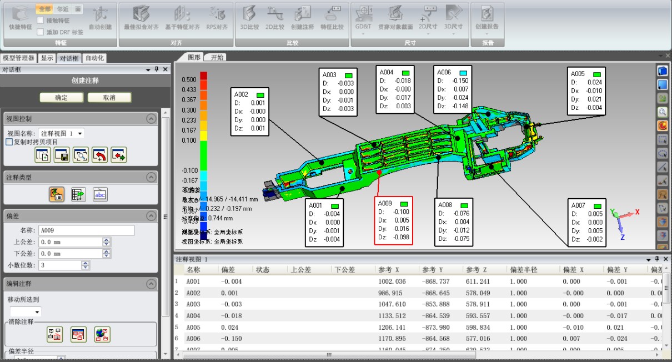Select the RPS对齐 alignment tool
This screenshot has width=672, height=362.
click(x=217, y=17)
